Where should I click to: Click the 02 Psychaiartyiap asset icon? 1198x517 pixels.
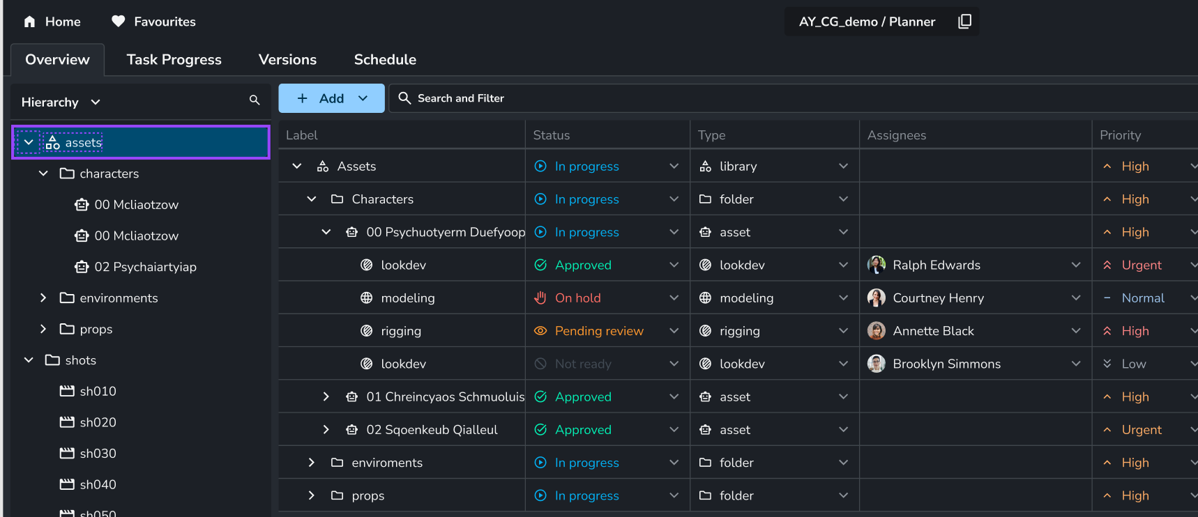(82, 267)
